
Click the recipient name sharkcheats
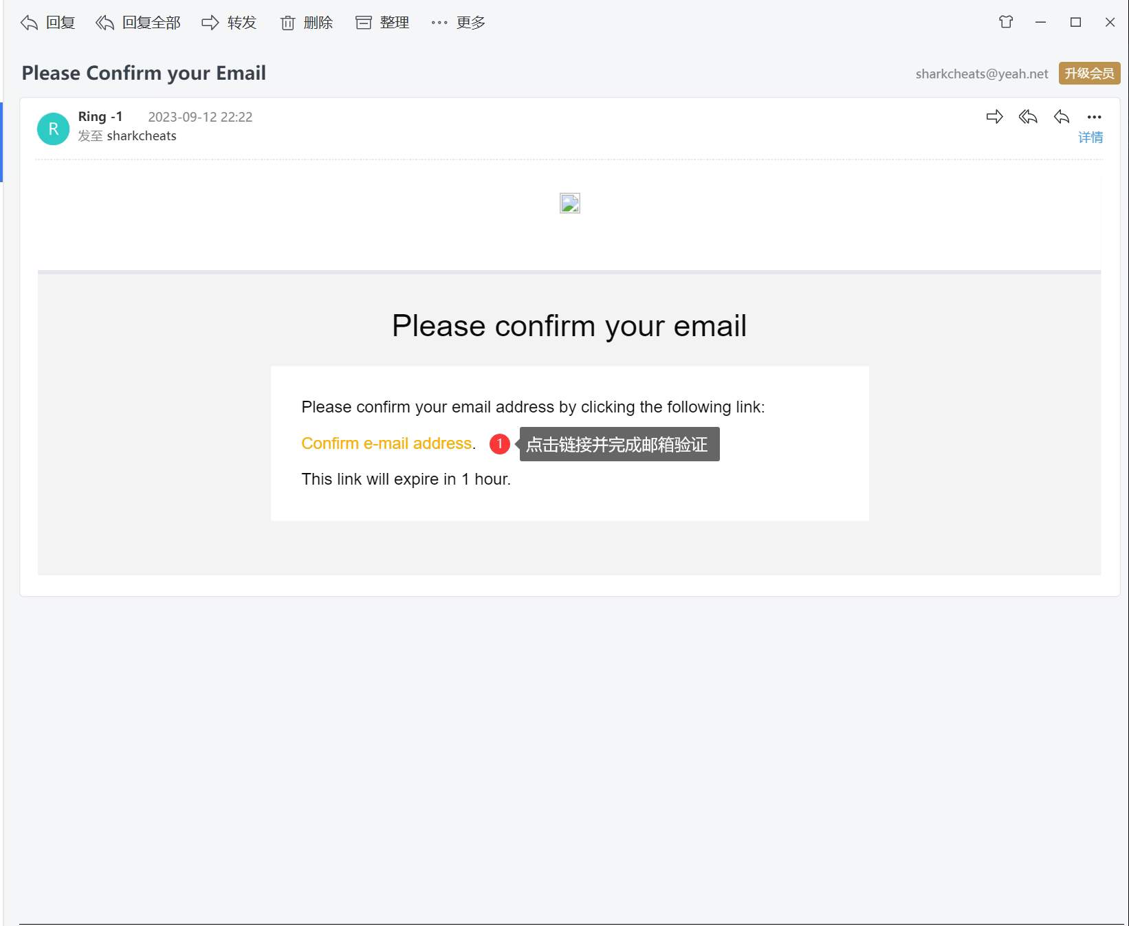(142, 136)
